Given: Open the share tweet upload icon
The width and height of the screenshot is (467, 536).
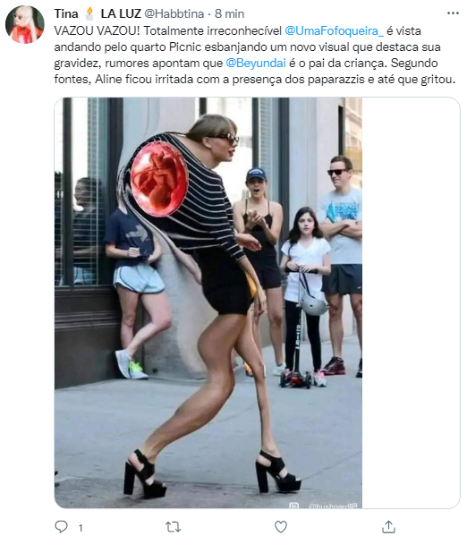Looking at the screenshot, I should 388,527.
